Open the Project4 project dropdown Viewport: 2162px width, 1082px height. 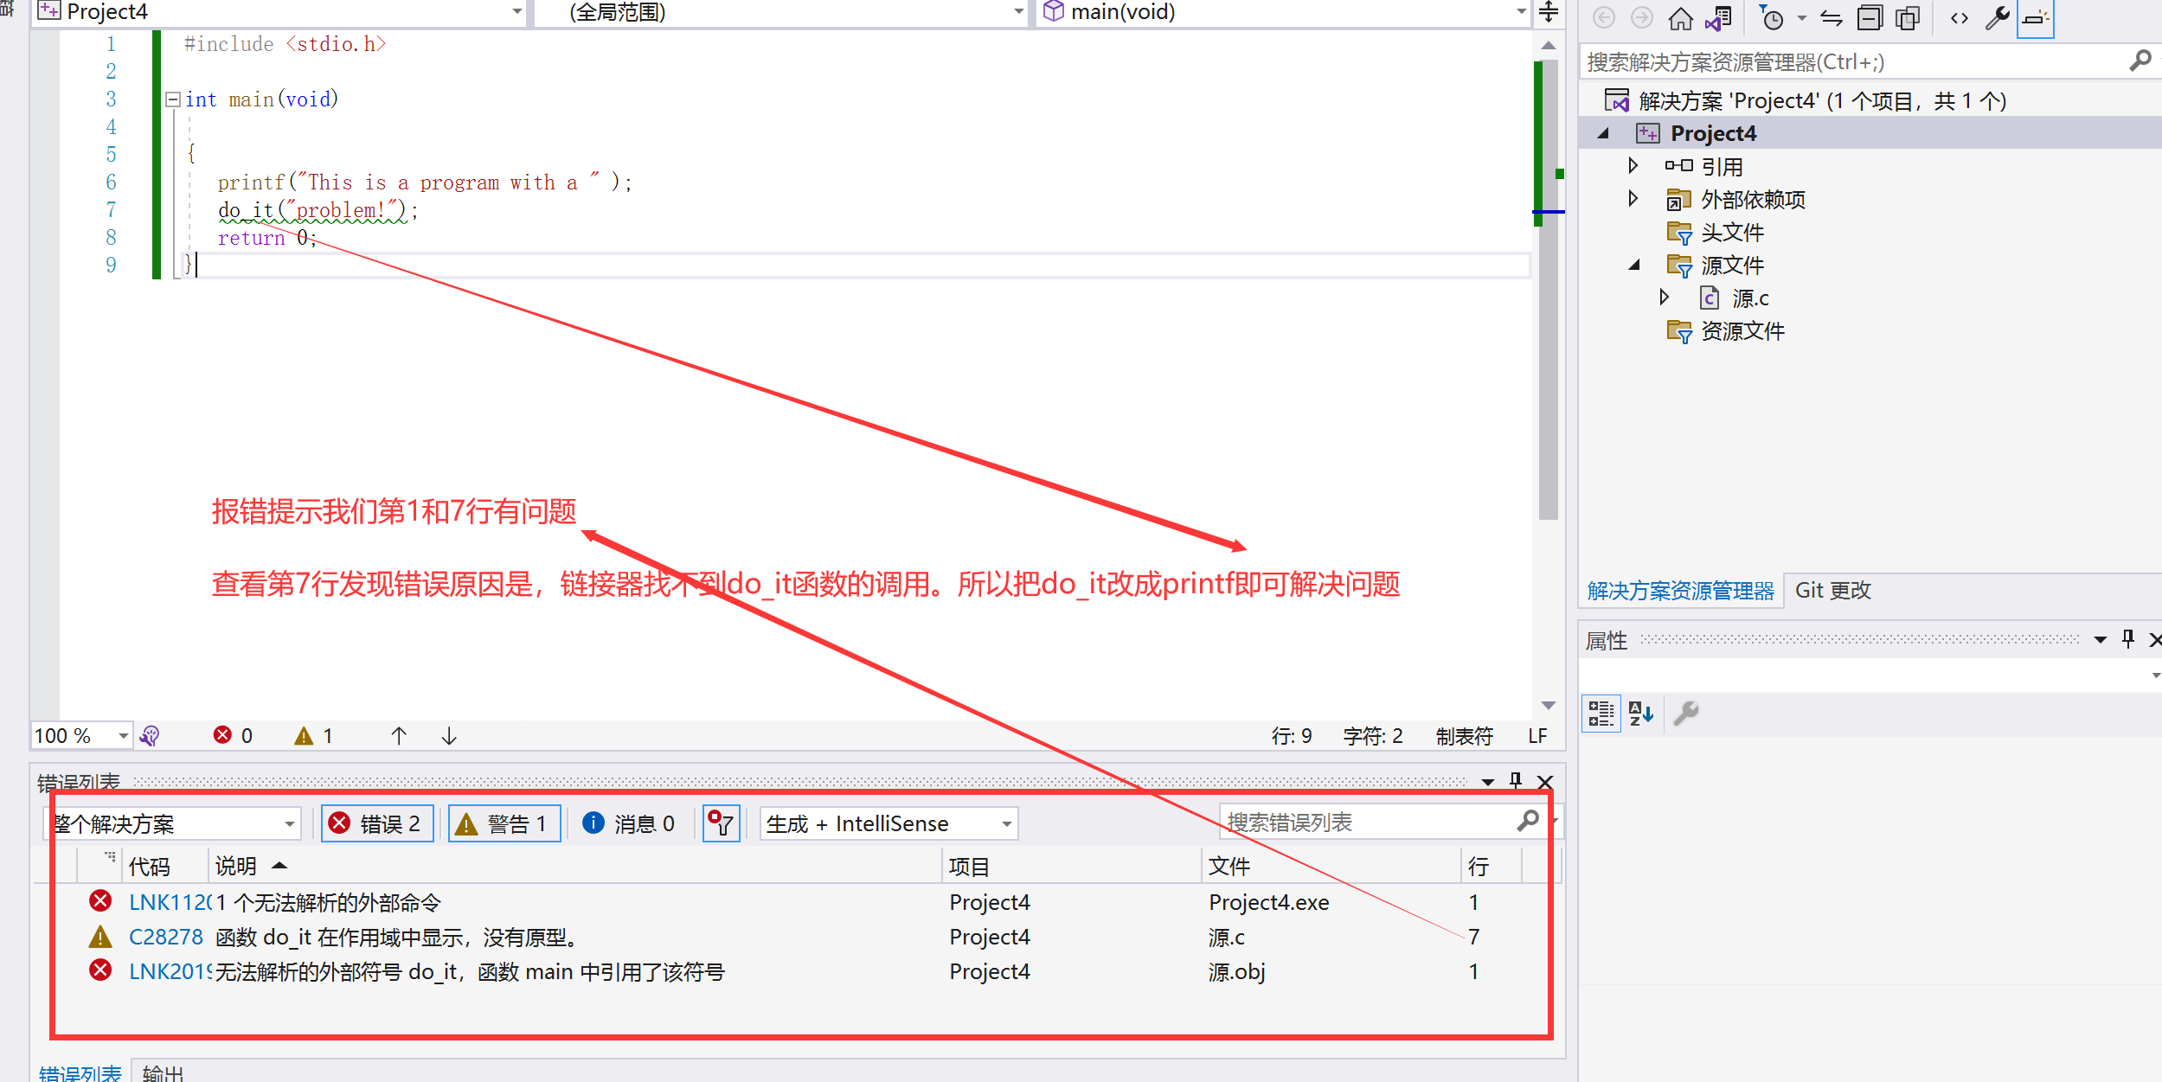click(517, 12)
